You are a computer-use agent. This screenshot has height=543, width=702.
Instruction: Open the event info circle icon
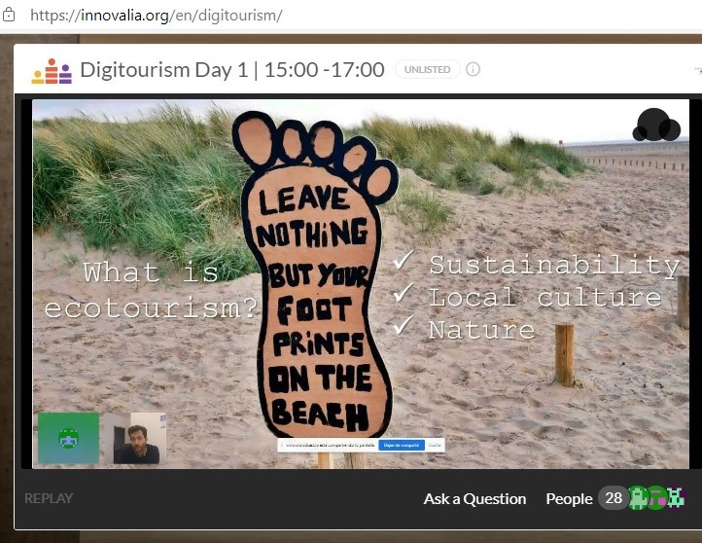pyautogui.click(x=474, y=70)
